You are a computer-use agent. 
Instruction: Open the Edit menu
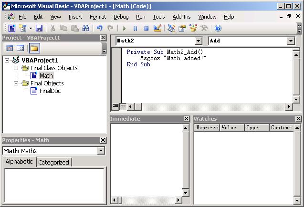pyautogui.click(x=38, y=17)
